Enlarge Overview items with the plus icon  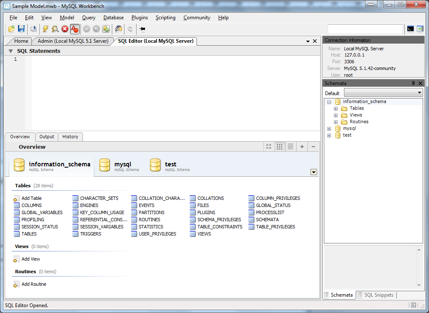coord(302,147)
